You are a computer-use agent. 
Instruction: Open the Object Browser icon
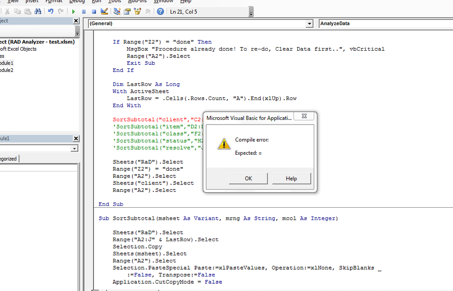(x=136, y=11)
